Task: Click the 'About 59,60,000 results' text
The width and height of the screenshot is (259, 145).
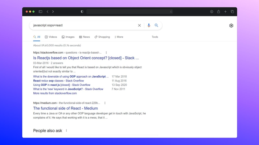Action: (x=57, y=45)
